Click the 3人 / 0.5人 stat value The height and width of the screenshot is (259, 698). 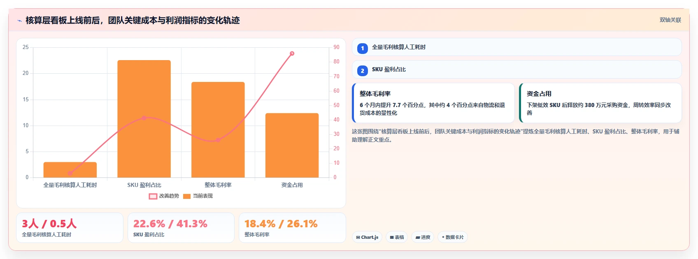pyautogui.click(x=49, y=224)
